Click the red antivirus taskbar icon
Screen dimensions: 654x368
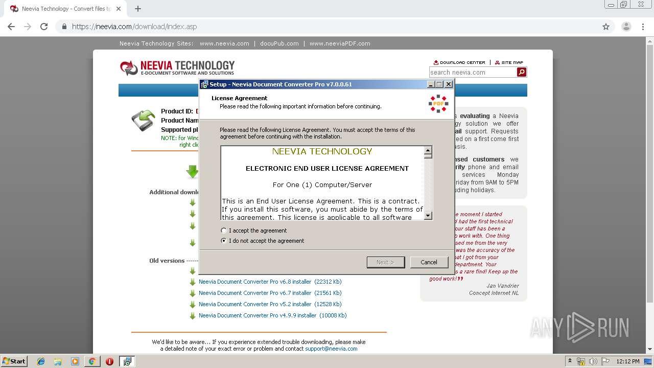tap(109, 361)
